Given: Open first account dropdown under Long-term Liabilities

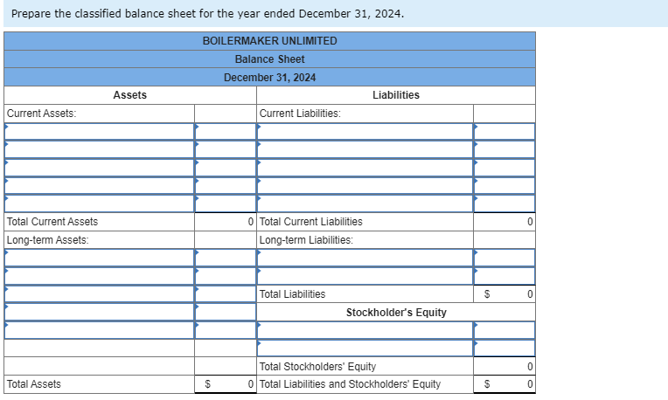Looking at the screenshot, I should 365,258.
